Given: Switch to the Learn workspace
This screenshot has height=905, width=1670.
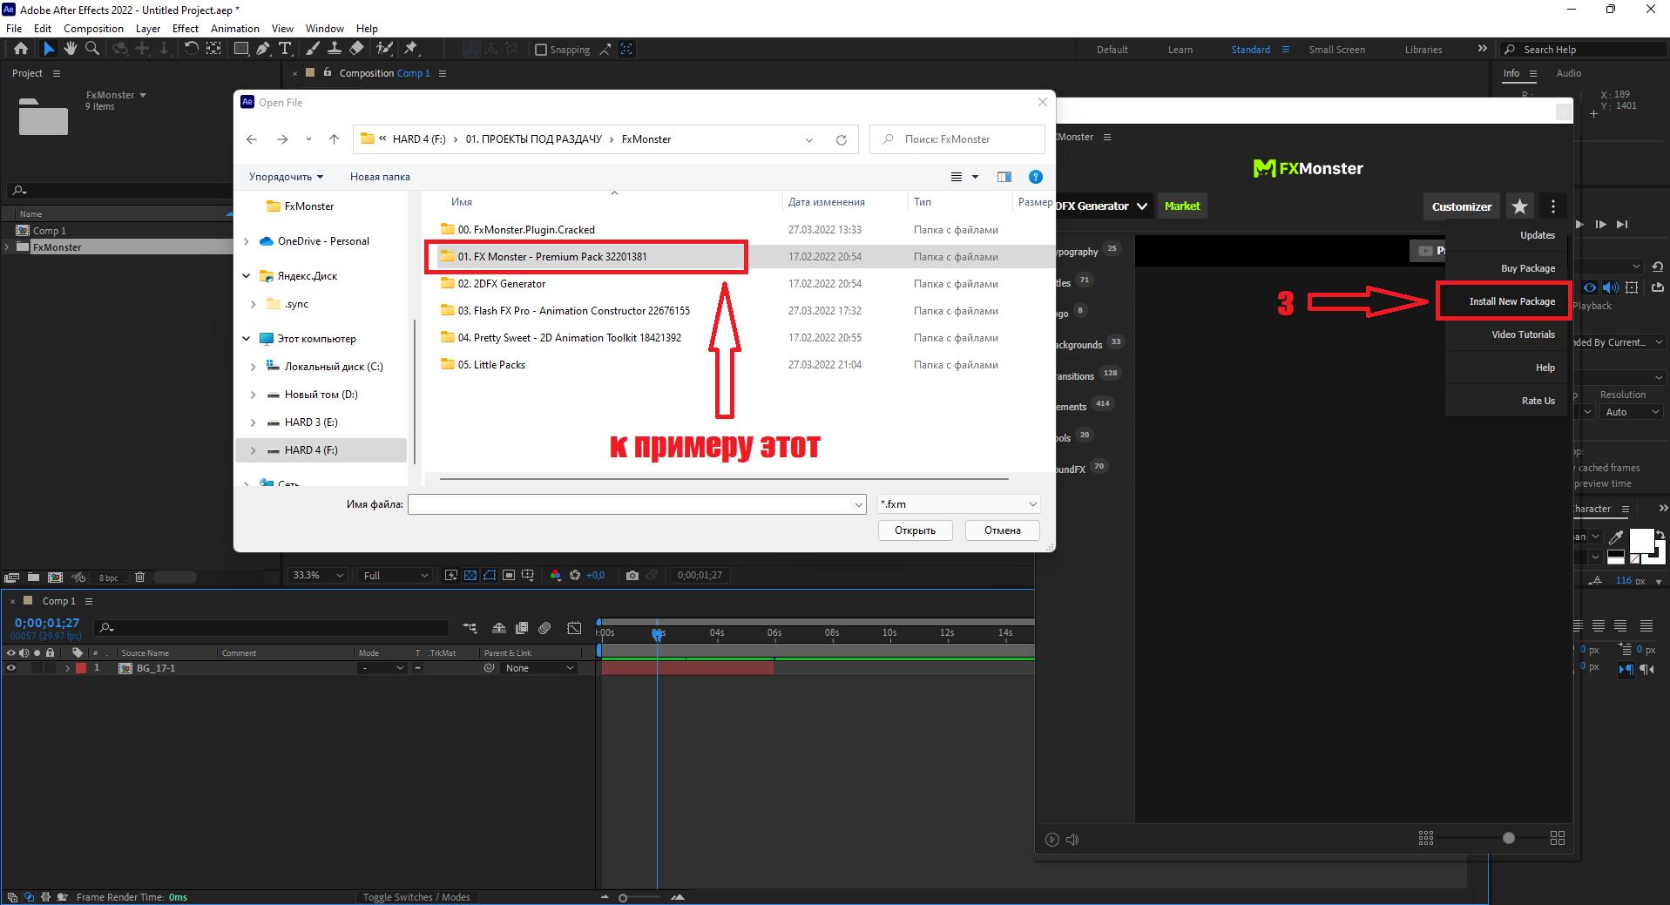Looking at the screenshot, I should (1180, 50).
